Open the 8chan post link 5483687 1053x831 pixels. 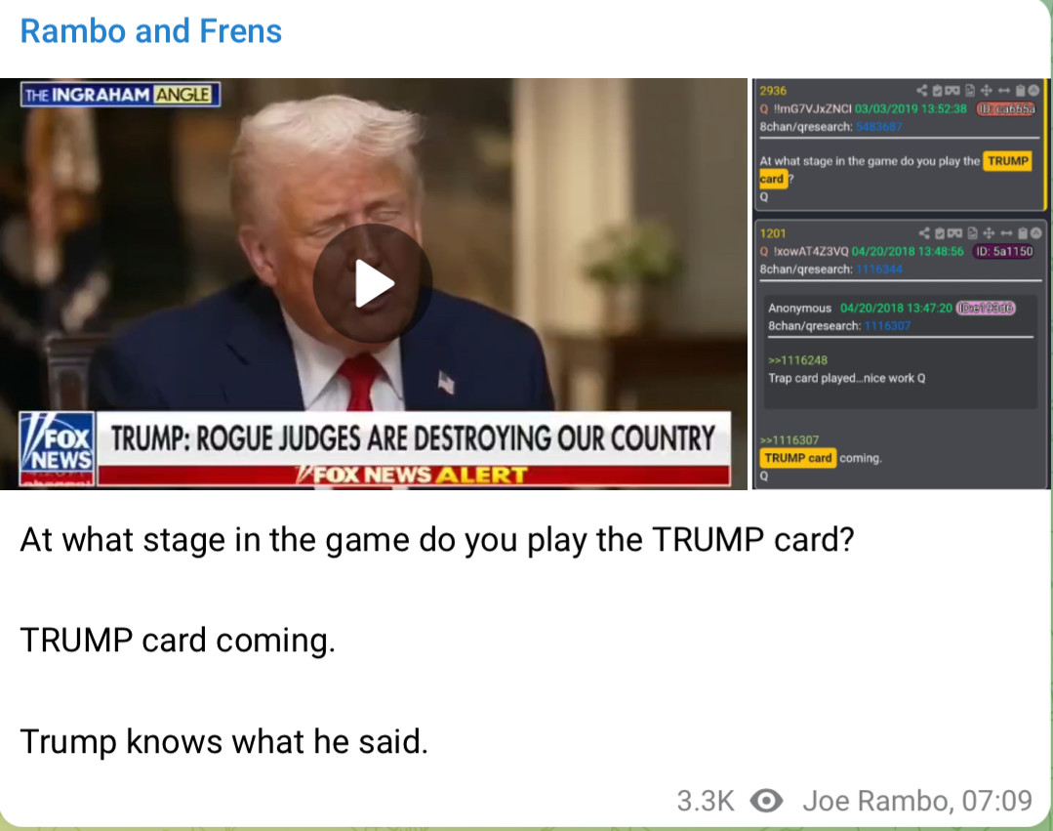tap(878, 126)
